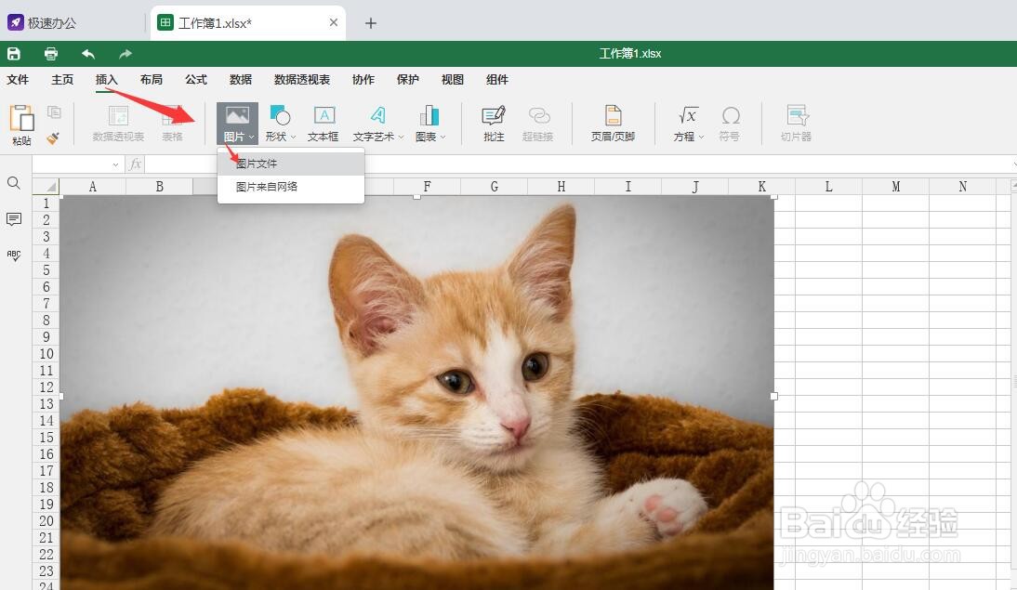Save the workbook with the save icon
The width and height of the screenshot is (1017, 590).
point(13,53)
